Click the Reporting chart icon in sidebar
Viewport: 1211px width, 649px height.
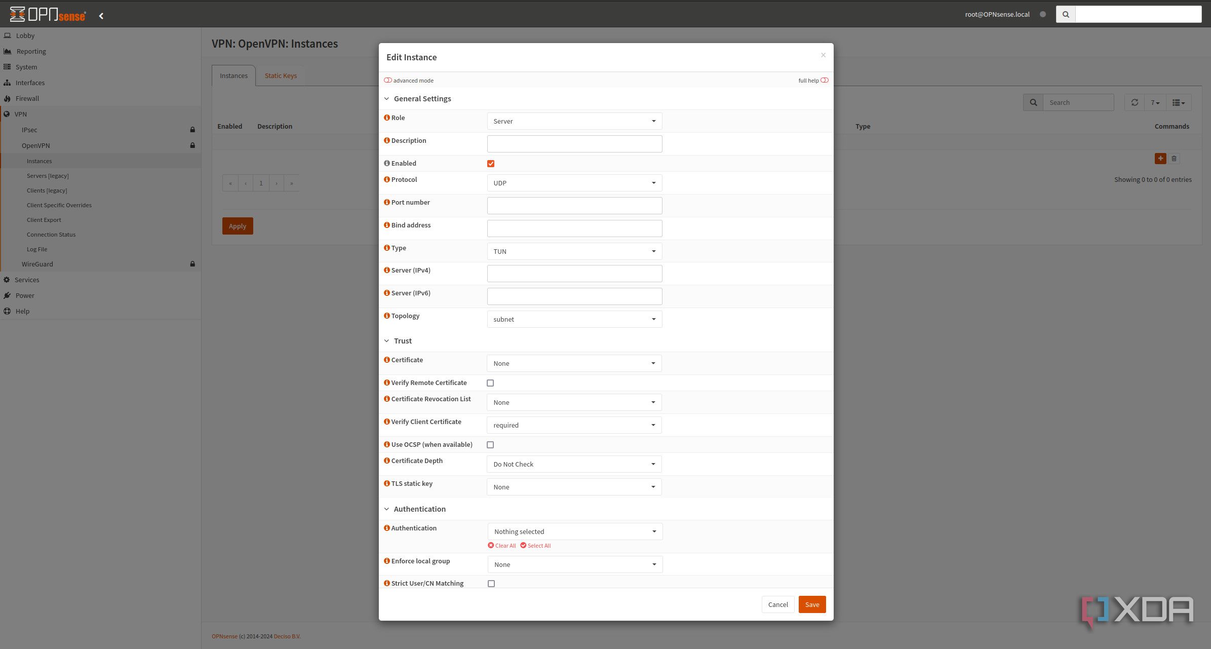(7, 51)
